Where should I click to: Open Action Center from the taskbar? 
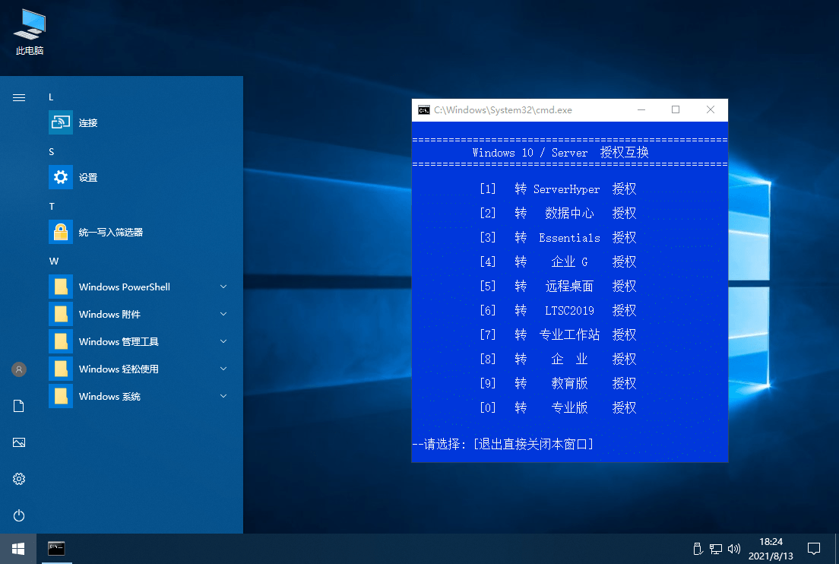[x=813, y=548]
